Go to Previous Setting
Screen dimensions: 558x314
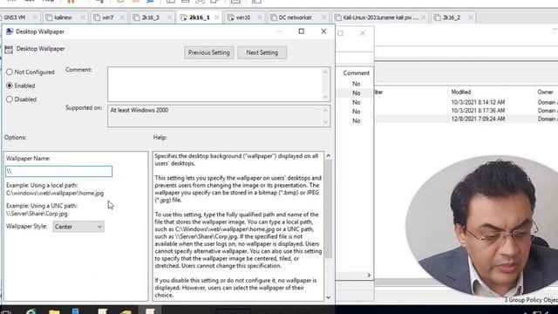tap(209, 52)
